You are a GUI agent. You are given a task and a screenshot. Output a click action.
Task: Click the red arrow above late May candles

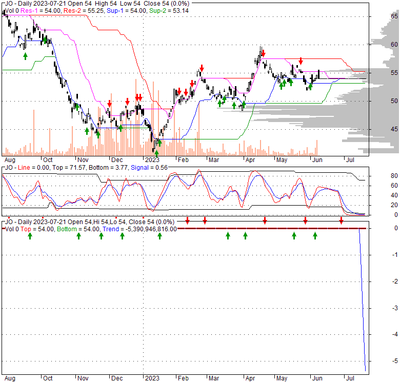(x=301, y=61)
